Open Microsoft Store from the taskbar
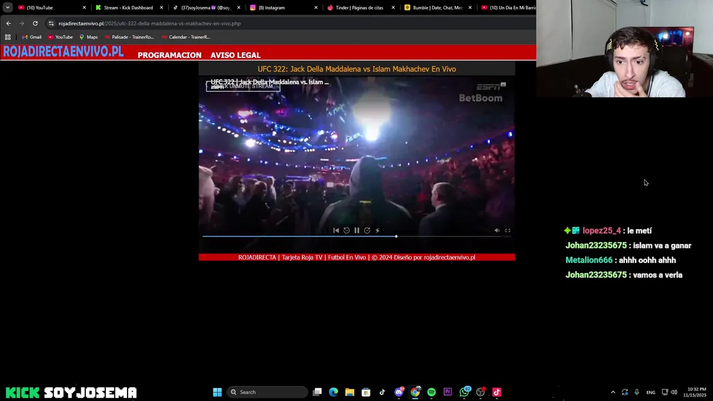713x401 pixels. (366, 392)
